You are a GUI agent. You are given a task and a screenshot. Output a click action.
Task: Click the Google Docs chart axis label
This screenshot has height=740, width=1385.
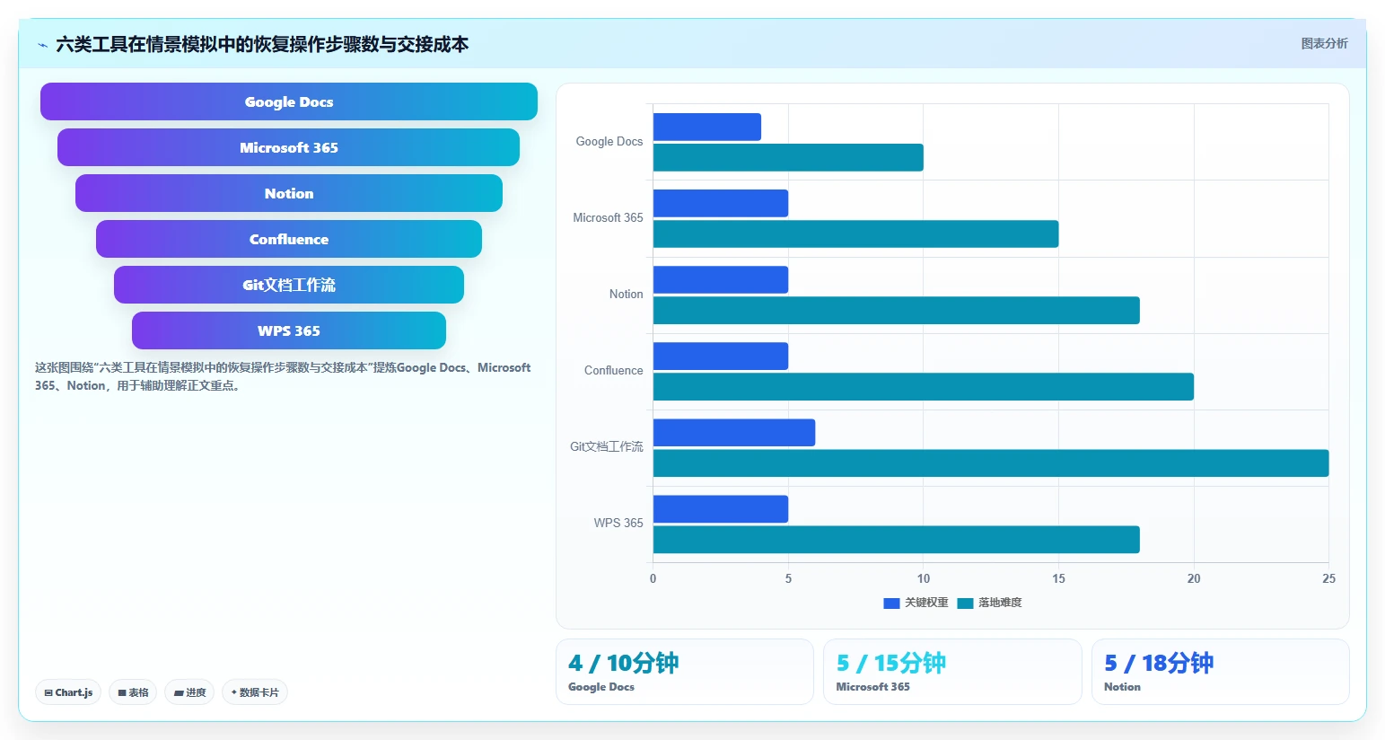[609, 142]
